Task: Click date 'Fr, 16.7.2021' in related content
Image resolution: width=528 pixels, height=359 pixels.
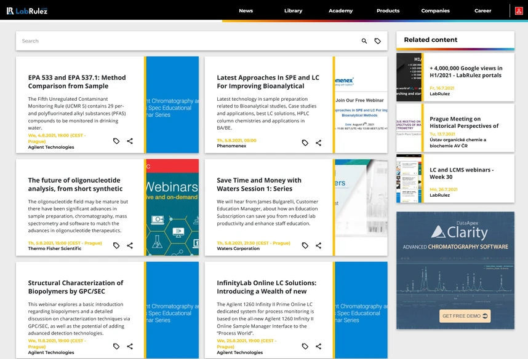Action: click(442, 88)
